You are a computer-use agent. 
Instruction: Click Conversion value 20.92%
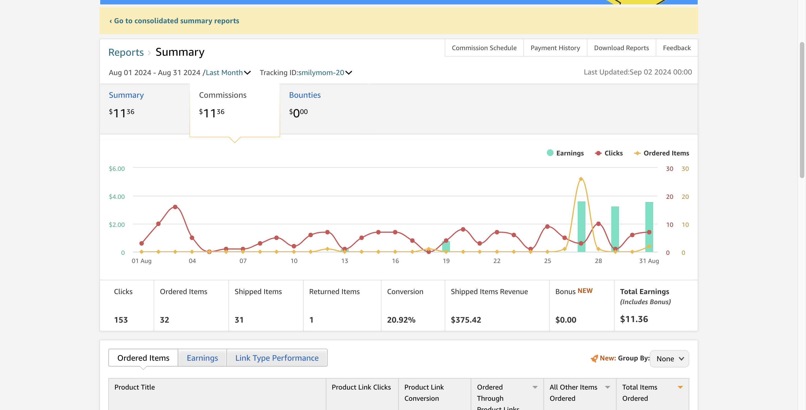(x=401, y=320)
